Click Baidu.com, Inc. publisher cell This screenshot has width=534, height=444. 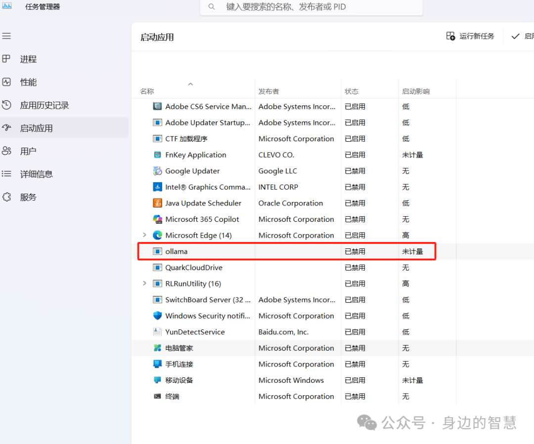pyautogui.click(x=283, y=332)
